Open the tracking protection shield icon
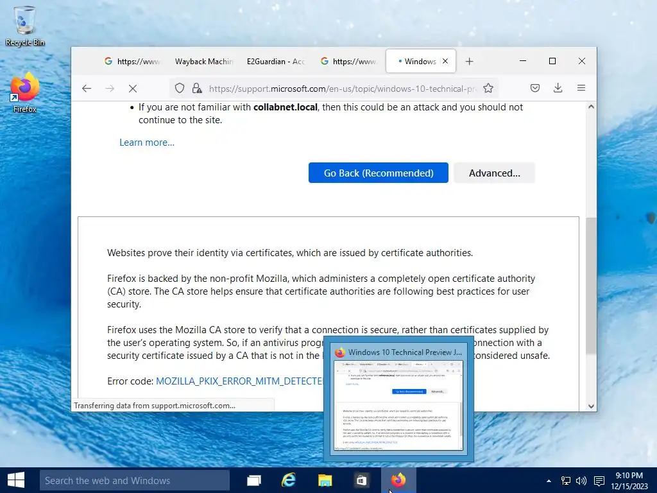This screenshot has height=493, width=657. [180, 89]
